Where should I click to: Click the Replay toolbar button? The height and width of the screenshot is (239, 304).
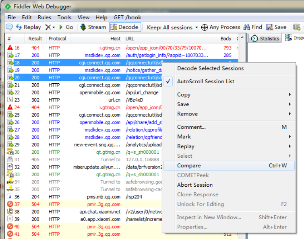[x=28, y=27]
